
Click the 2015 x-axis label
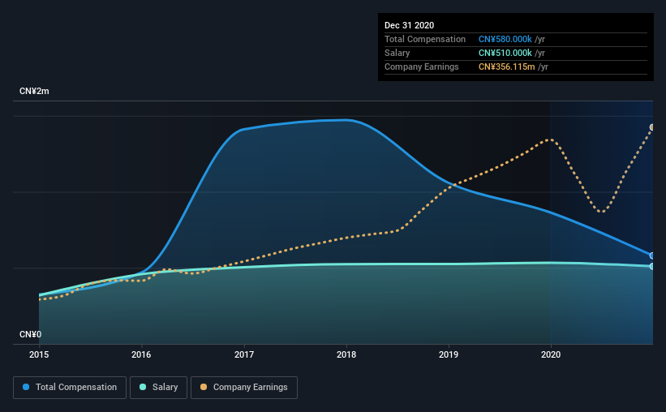point(39,354)
